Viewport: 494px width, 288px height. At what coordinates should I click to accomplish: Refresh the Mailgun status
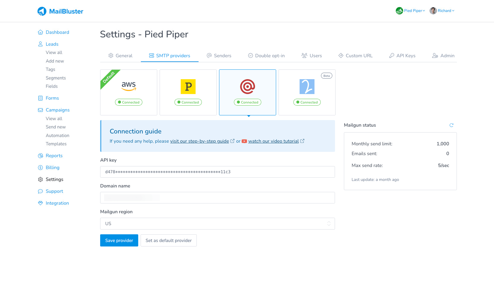coord(451,125)
